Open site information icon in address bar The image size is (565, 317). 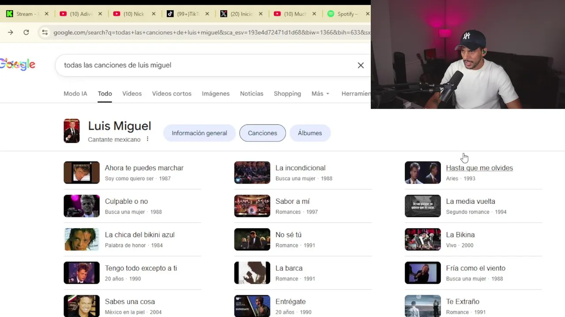point(45,32)
